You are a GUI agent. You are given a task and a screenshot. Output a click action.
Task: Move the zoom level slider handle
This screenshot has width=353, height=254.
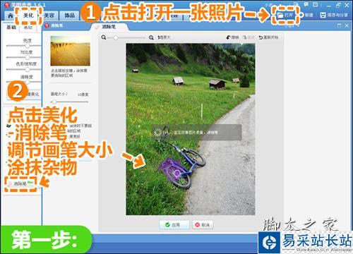tap(116, 37)
